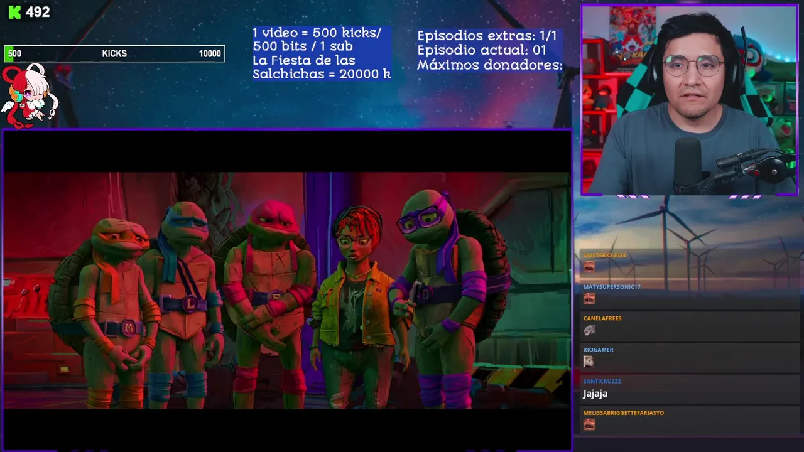
Task: Click the emote under MELISSABRIGGETTEFARIASYO
Action: 589,424
